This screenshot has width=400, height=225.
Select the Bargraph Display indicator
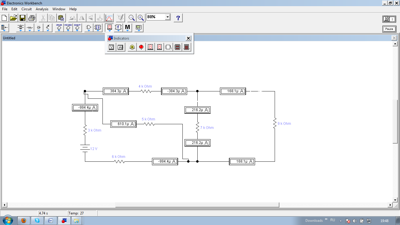click(177, 47)
